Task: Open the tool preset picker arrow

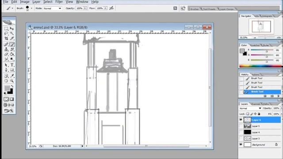Action: [x=12, y=8]
